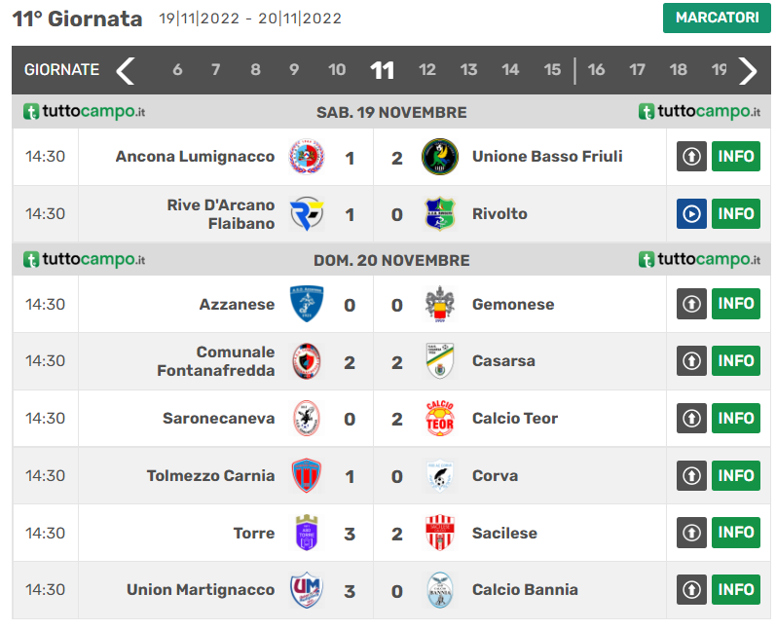The image size is (776, 630).
Task: Open INFO for Saronecaneva vs Calcio Teor
Action: click(x=736, y=418)
